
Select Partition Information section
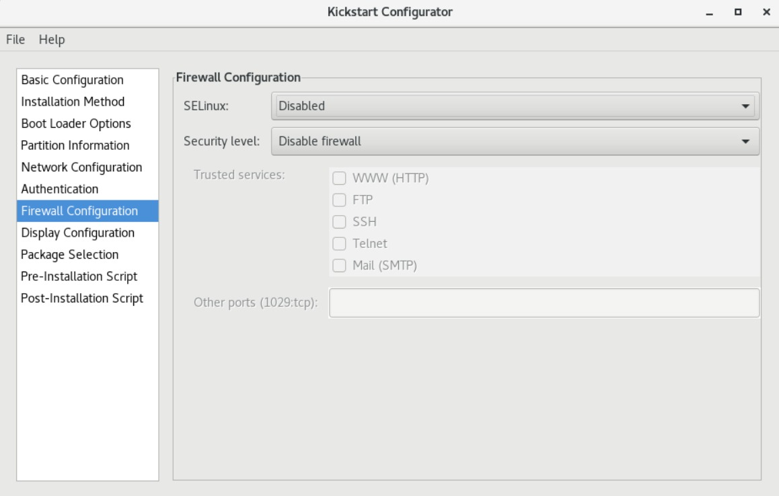pyautogui.click(x=75, y=145)
